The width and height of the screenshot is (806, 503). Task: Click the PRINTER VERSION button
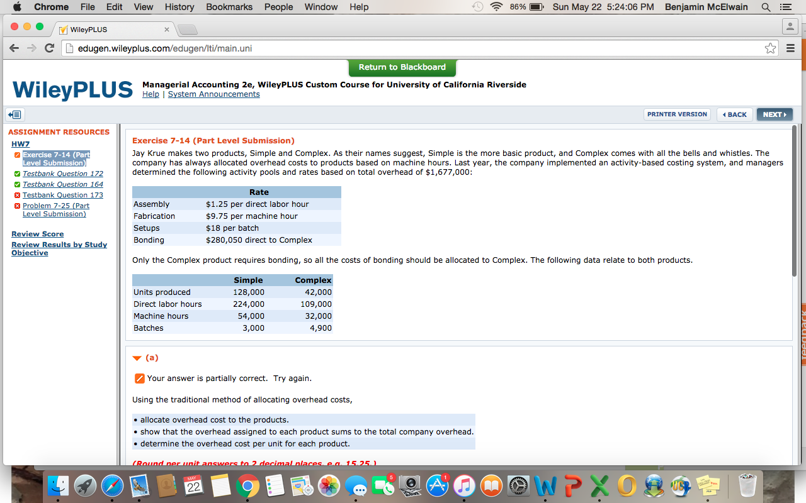pos(677,114)
